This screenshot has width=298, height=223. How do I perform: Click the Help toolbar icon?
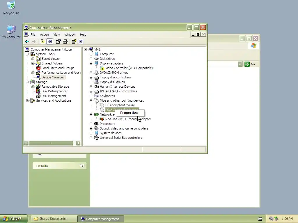pos(74,42)
